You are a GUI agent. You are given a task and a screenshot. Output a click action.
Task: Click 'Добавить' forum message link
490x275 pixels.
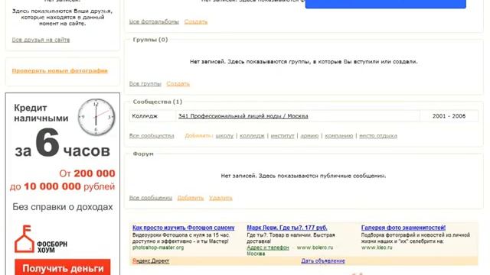(191, 198)
